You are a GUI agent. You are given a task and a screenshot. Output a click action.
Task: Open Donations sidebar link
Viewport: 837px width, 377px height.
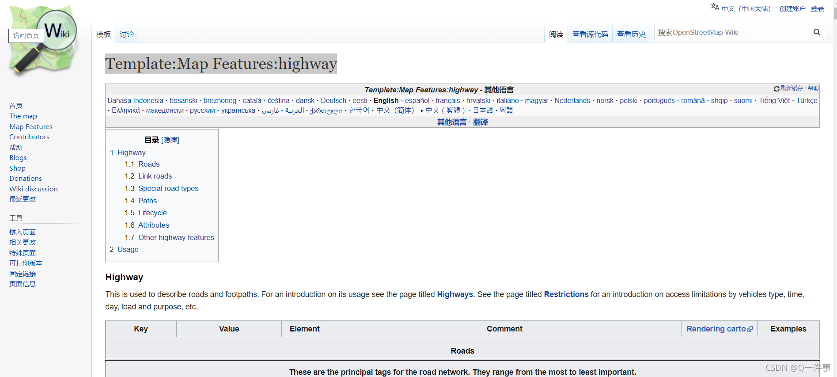[26, 178]
